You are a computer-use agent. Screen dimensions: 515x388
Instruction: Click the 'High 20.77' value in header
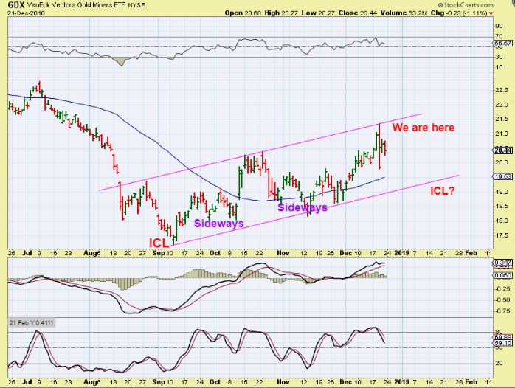pyautogui.click(x=280, y=13)
